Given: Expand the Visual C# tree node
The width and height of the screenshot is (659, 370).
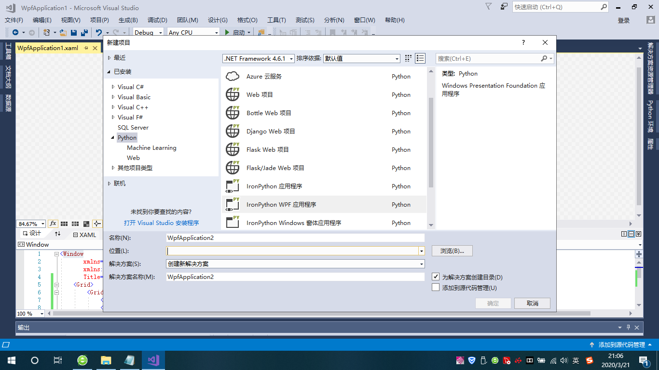Looking at the screenshot, I should pyautogui.click(x=113, y=87).
